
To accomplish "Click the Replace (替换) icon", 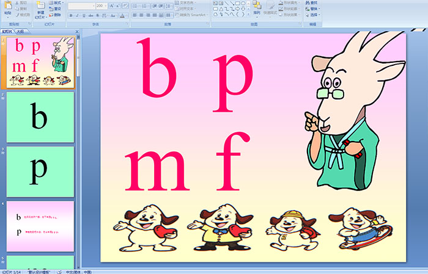I will [x=312, y=9].
